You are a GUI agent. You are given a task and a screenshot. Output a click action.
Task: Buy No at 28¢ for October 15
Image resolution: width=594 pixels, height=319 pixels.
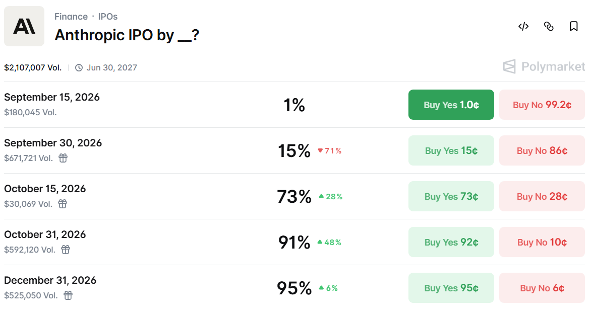[542, 196]
